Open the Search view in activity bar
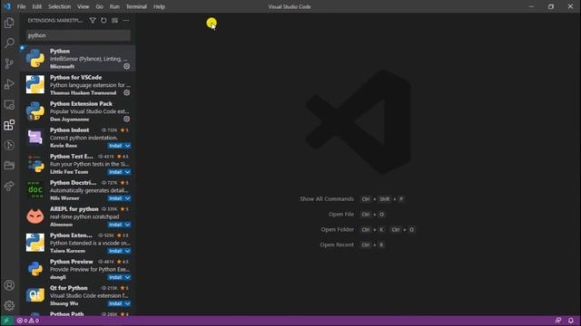Viewport: 581px width, 326px height. click(9, 43)
